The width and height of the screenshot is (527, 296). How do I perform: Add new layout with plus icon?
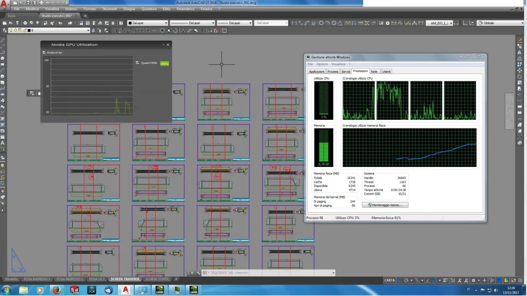coord(176,279)
